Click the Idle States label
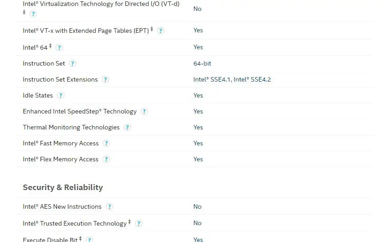 click(x=38, y=95)
